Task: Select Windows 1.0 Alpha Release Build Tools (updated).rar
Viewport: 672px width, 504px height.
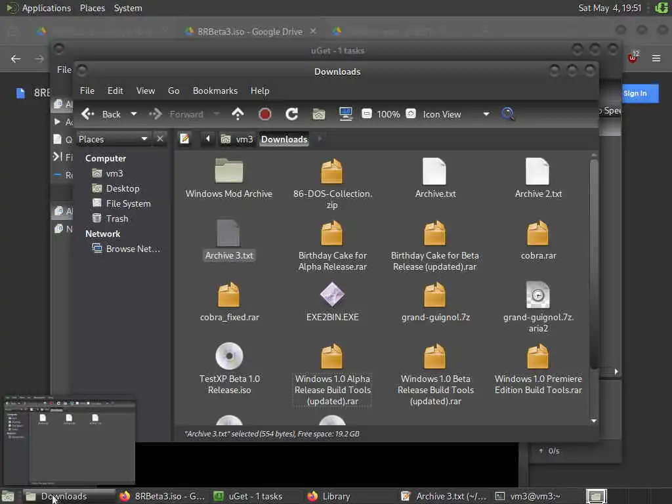Action: click(332, 375)
